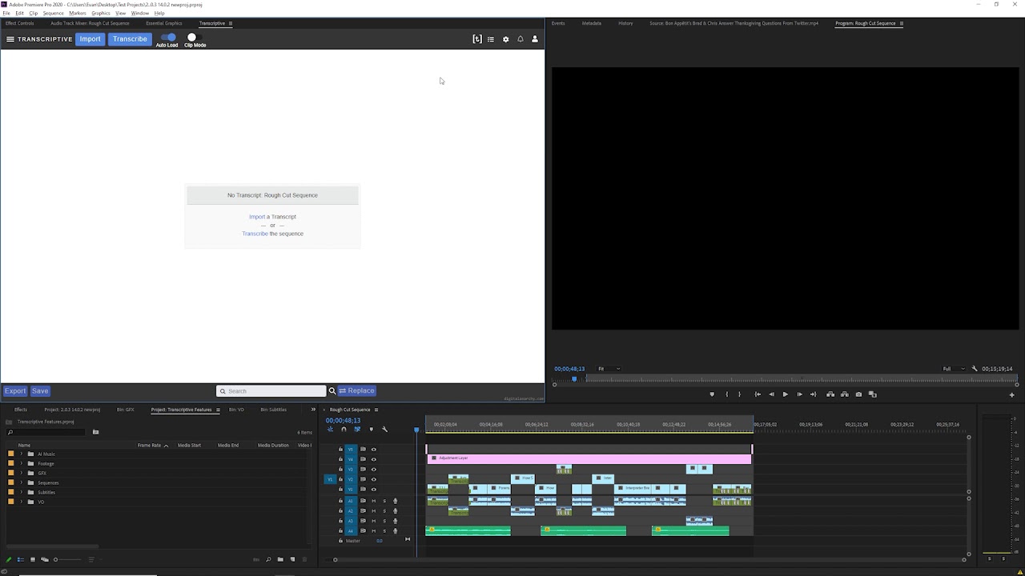Viewport: 1025px width, 576px height.
Task: Step back one frame in Program monitor
Action: tap(772, 394)
